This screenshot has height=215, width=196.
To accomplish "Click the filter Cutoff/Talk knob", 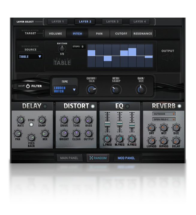I will tap(91, 89).
